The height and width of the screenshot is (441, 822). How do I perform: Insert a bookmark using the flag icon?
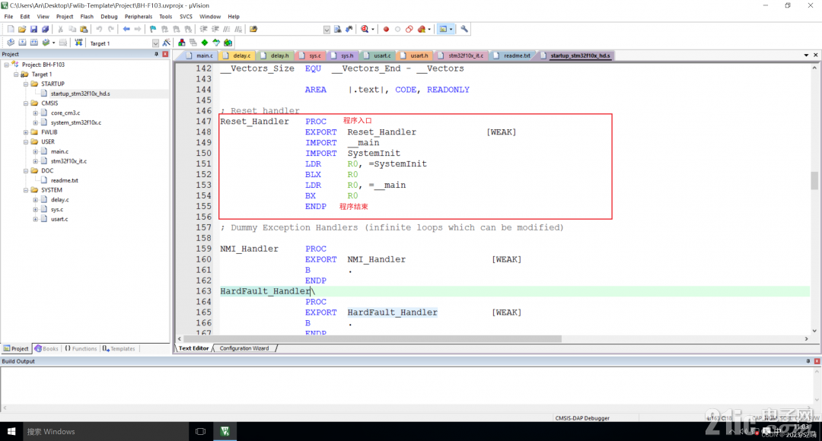point(152,30)
